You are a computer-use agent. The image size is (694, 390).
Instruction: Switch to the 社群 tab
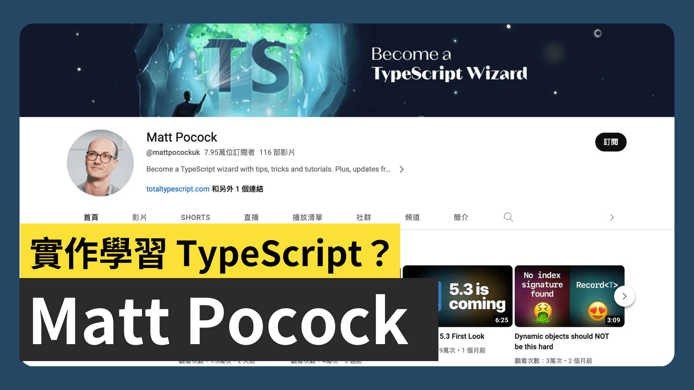364,217
